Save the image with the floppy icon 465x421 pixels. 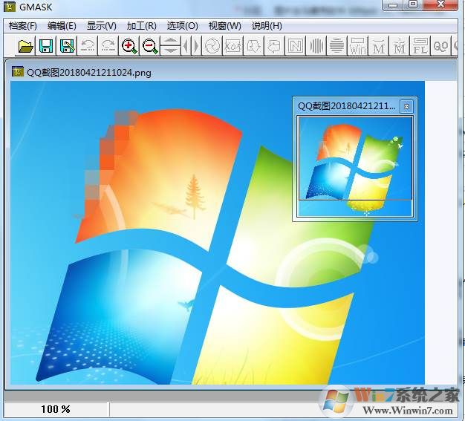point(46,46)
